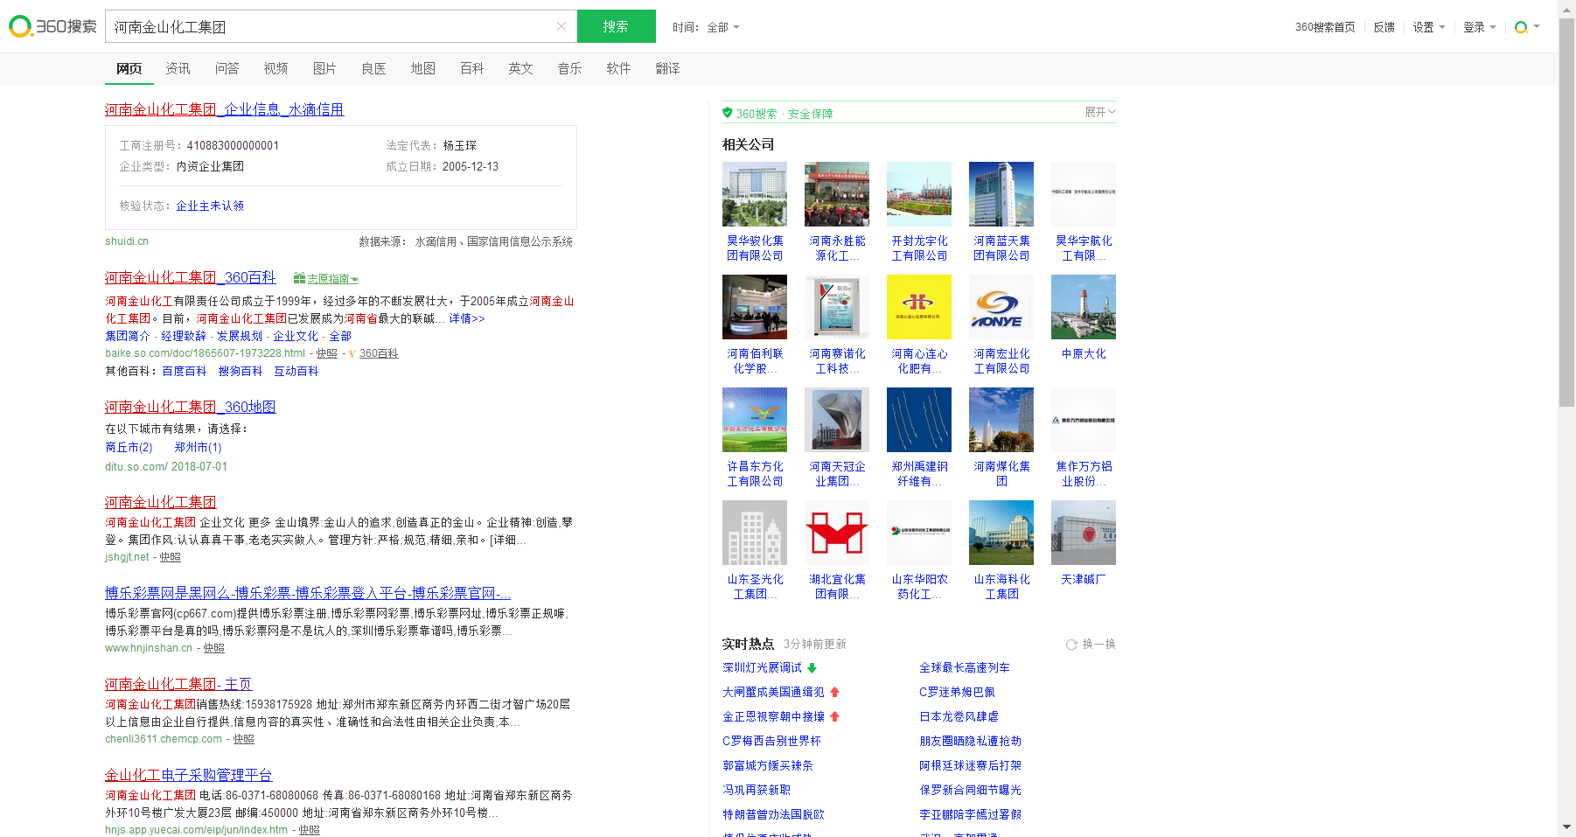
Task: Select 商丘市(2) city link
Action: pos(129,447)
